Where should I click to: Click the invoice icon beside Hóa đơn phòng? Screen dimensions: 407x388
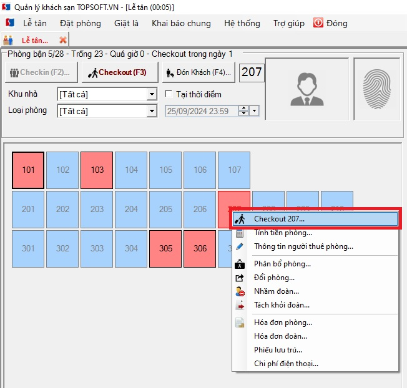click(240, 323)
